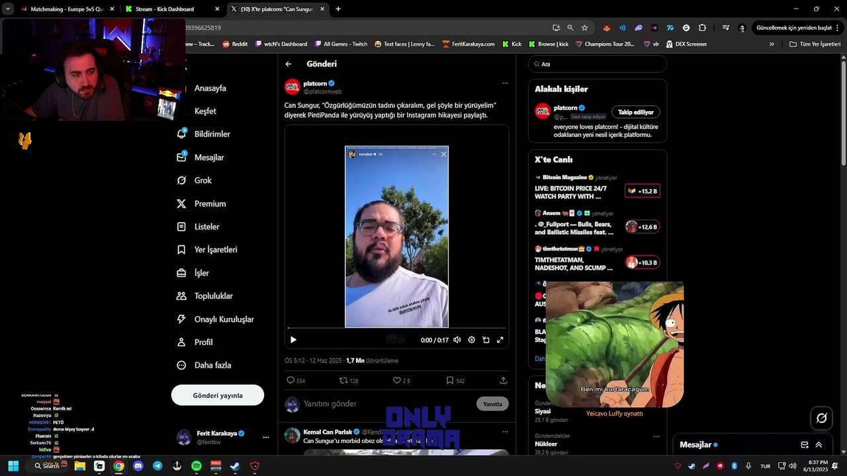Open Yer İşaretleri in the X sidebar
Viewport: 847px width, 476px height.
pyautogui.click(x=207, y=250)
